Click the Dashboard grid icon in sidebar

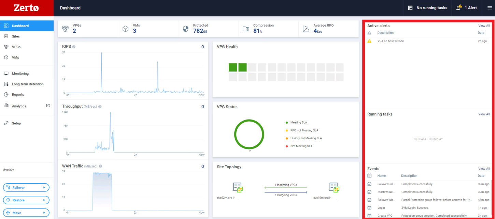6,26
